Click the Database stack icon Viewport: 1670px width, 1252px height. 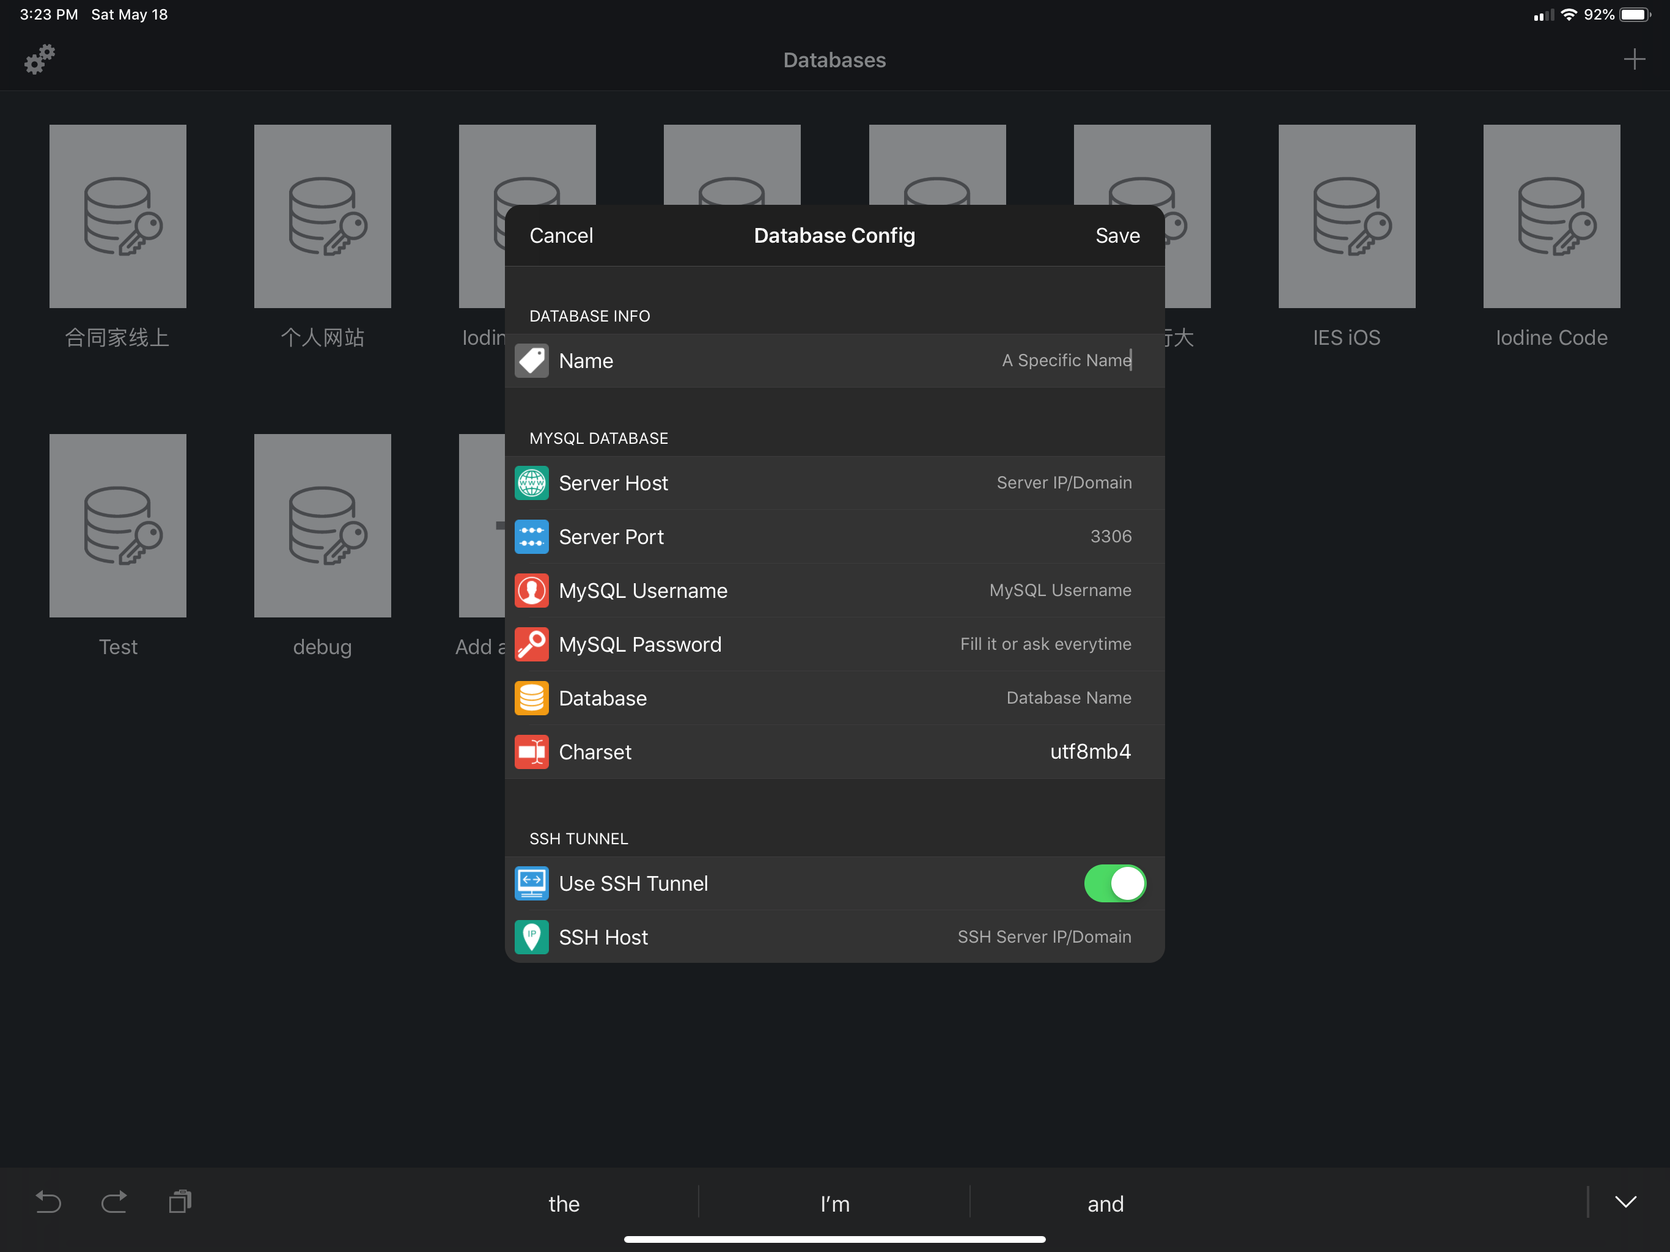pos(531,698)
